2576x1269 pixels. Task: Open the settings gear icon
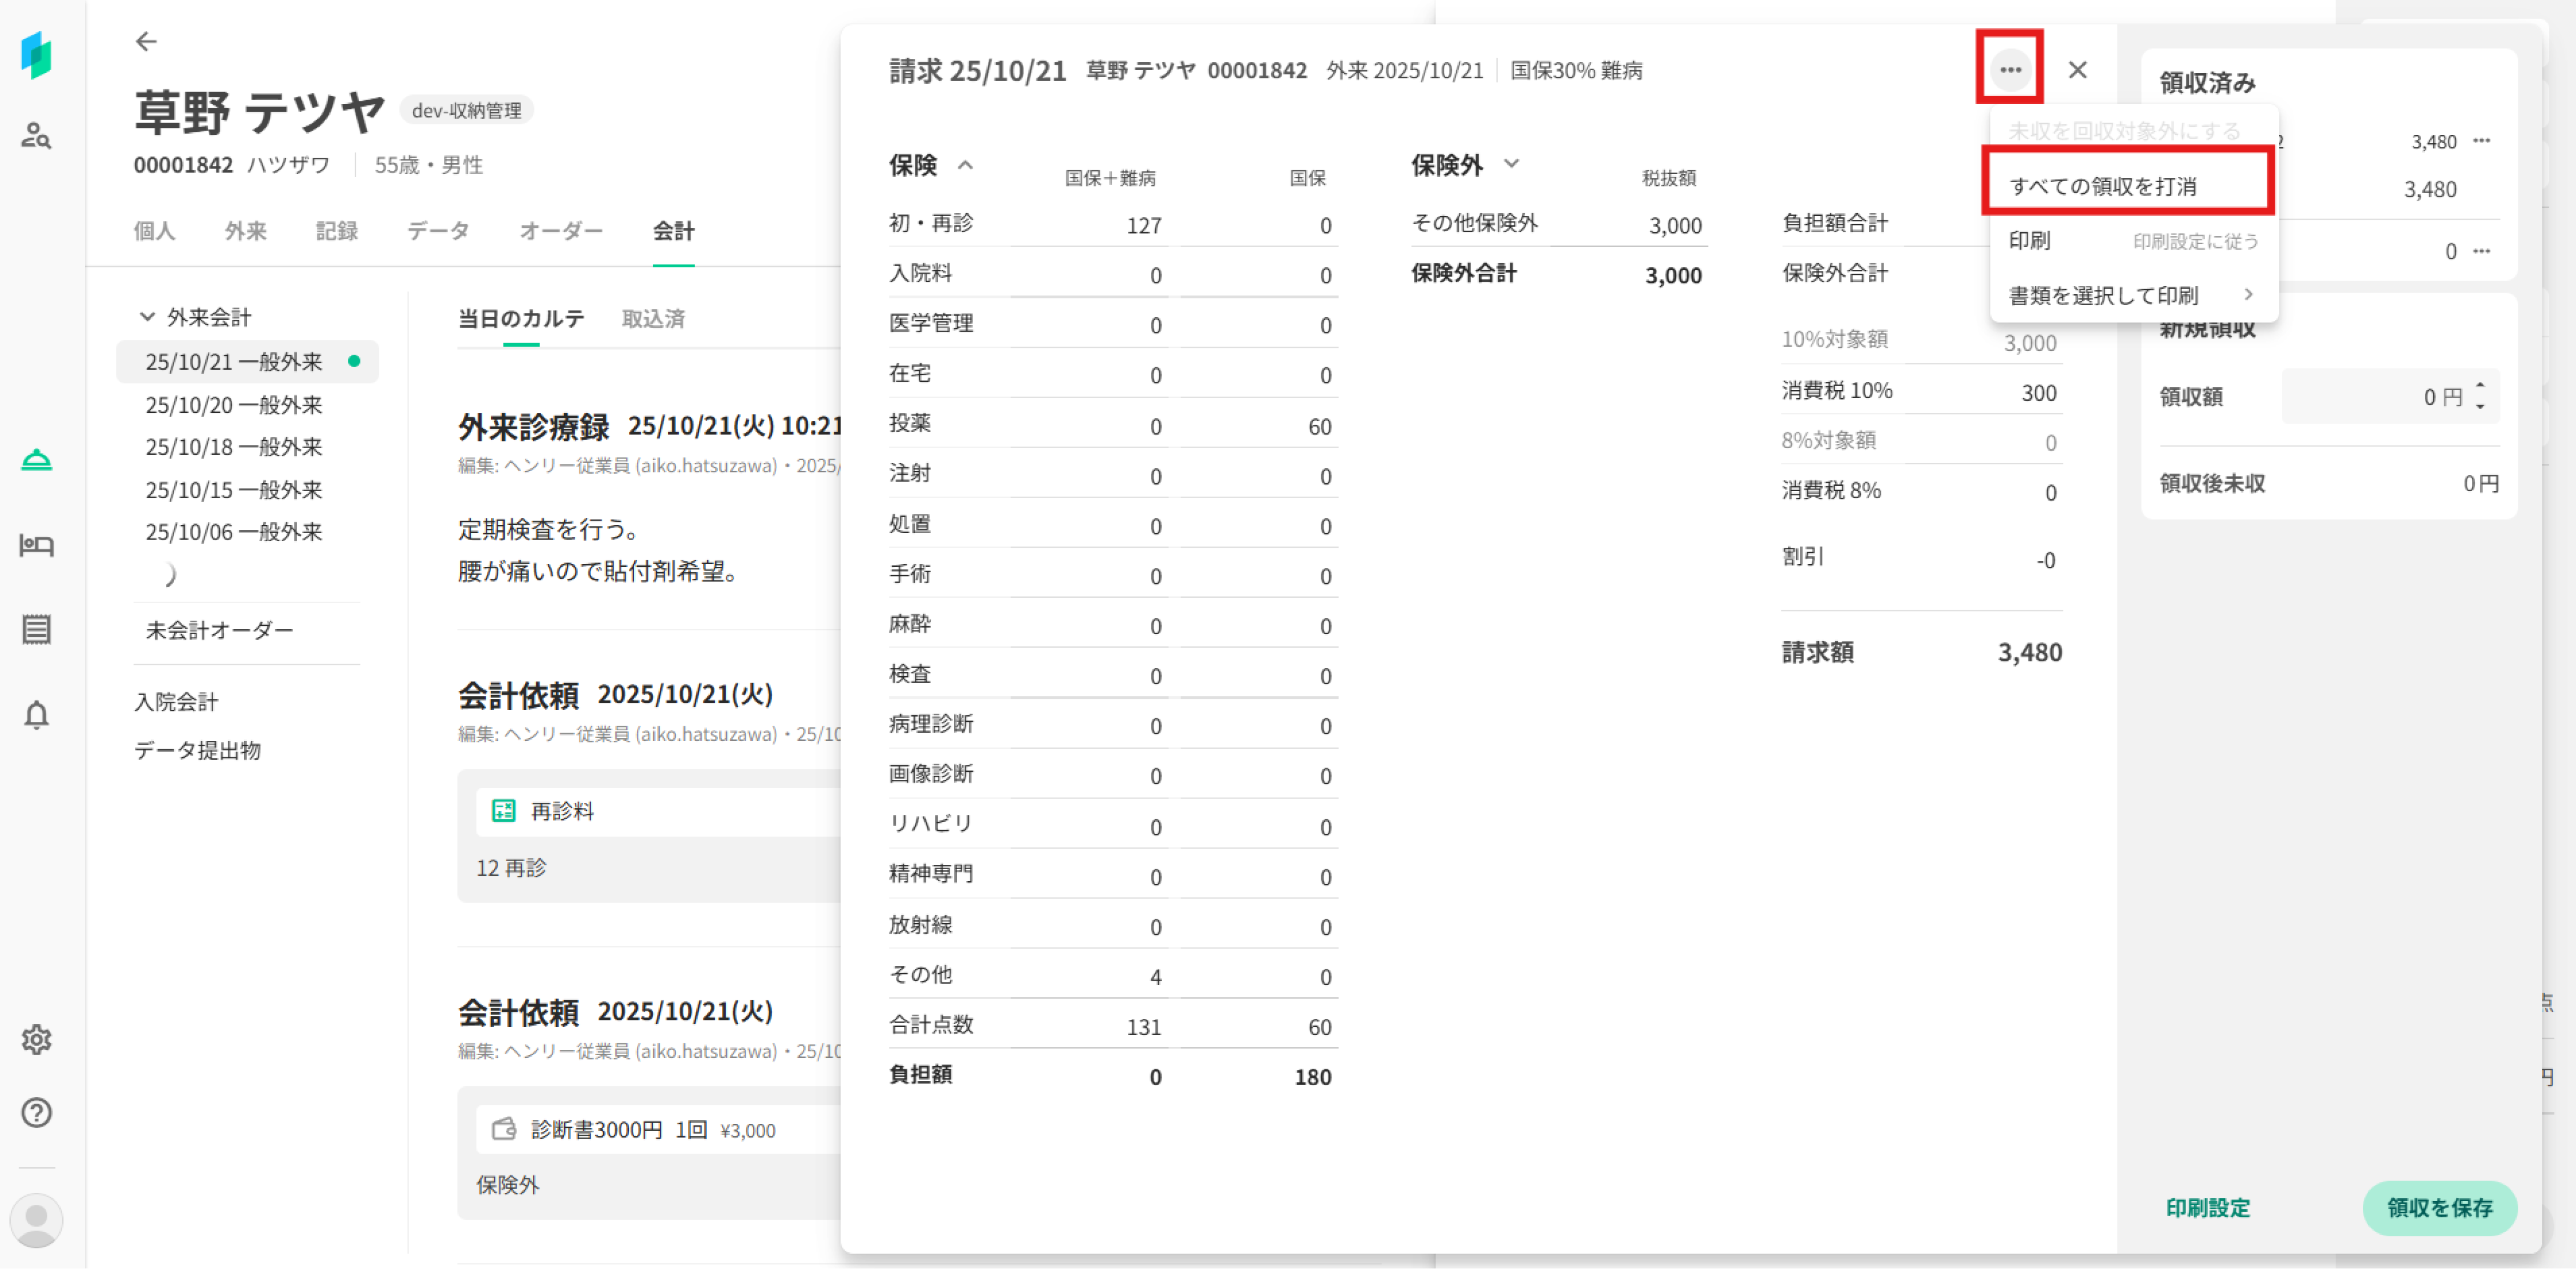pos(36,1040)
